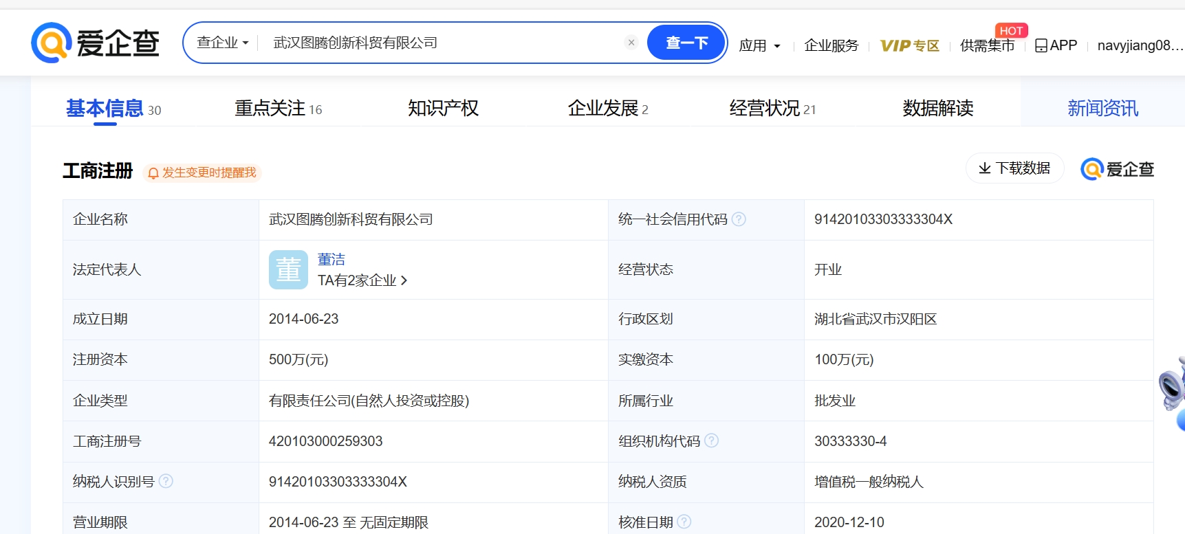Open the navyjiang08 account menu
This screenshot has height=534, width=1185.
tap(1140, 45)
